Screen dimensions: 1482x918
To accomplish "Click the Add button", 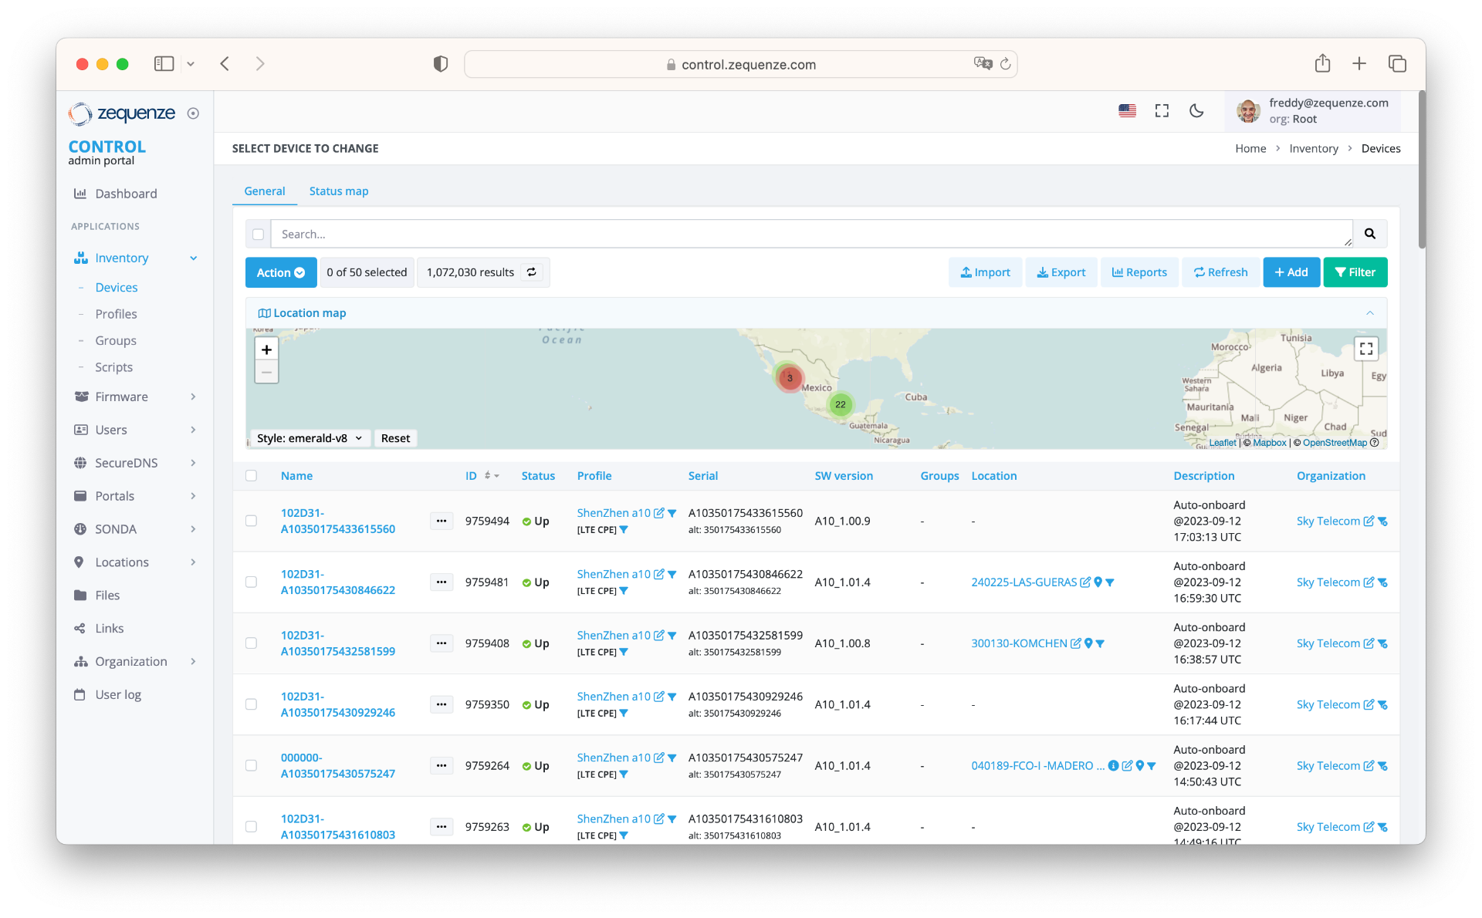I will click(1291, 272).
